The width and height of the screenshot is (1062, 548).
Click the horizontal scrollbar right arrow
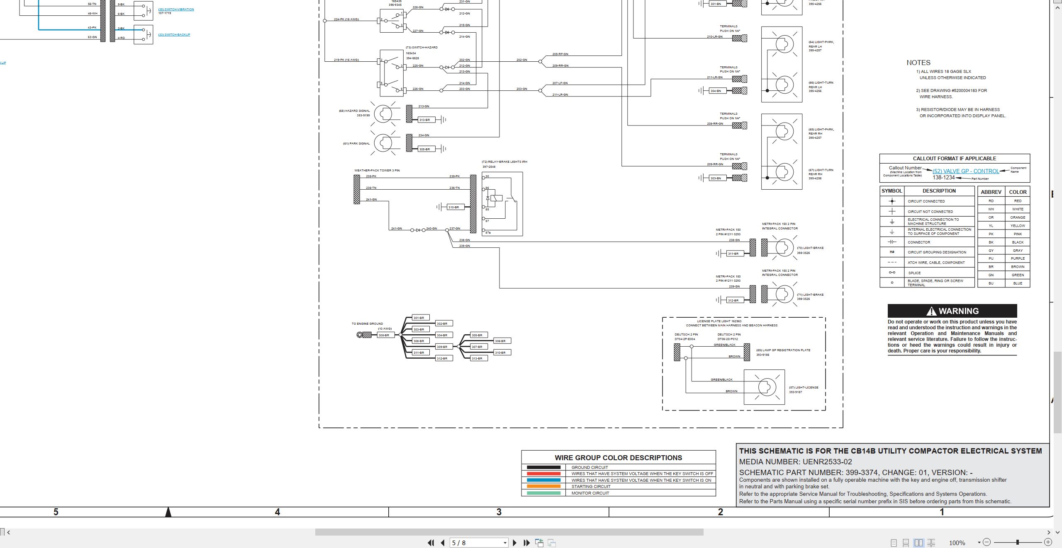pos(1049,532)
